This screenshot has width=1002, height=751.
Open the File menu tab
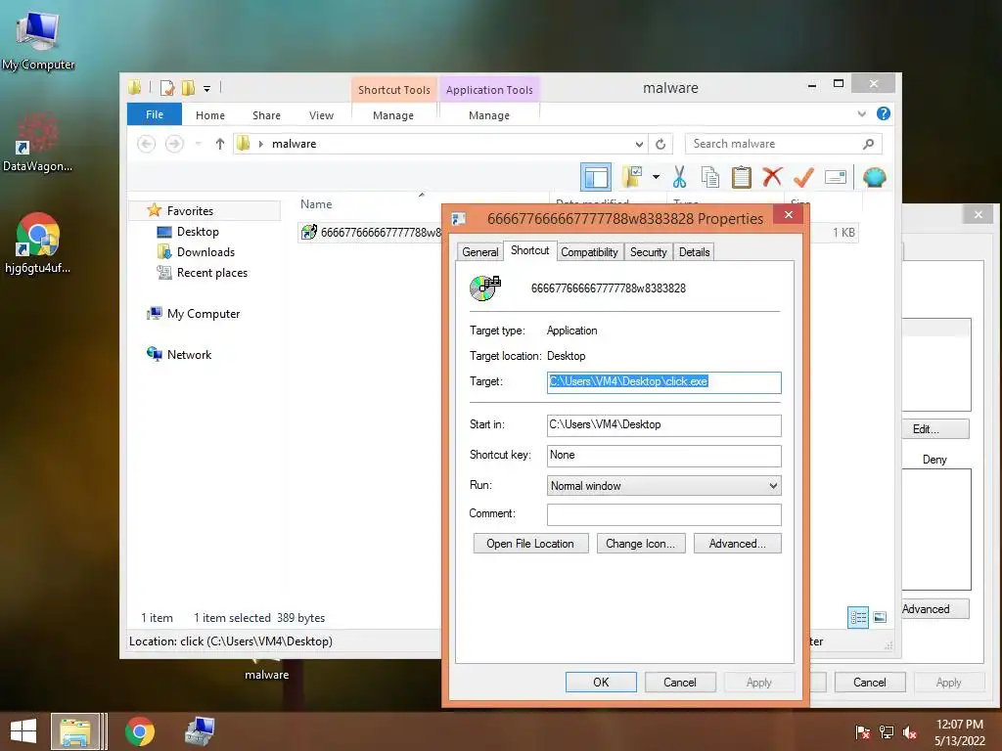point(155,114)
